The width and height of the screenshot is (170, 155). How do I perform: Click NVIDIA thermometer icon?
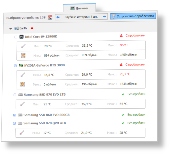(x=23, y=75)
